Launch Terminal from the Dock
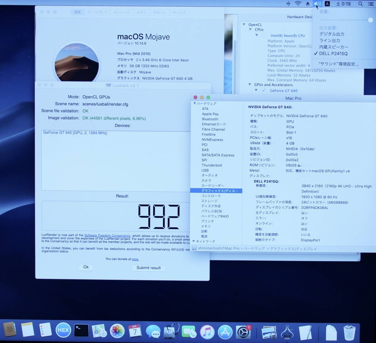This screenshot has width=376, height=343. [81, 330]
